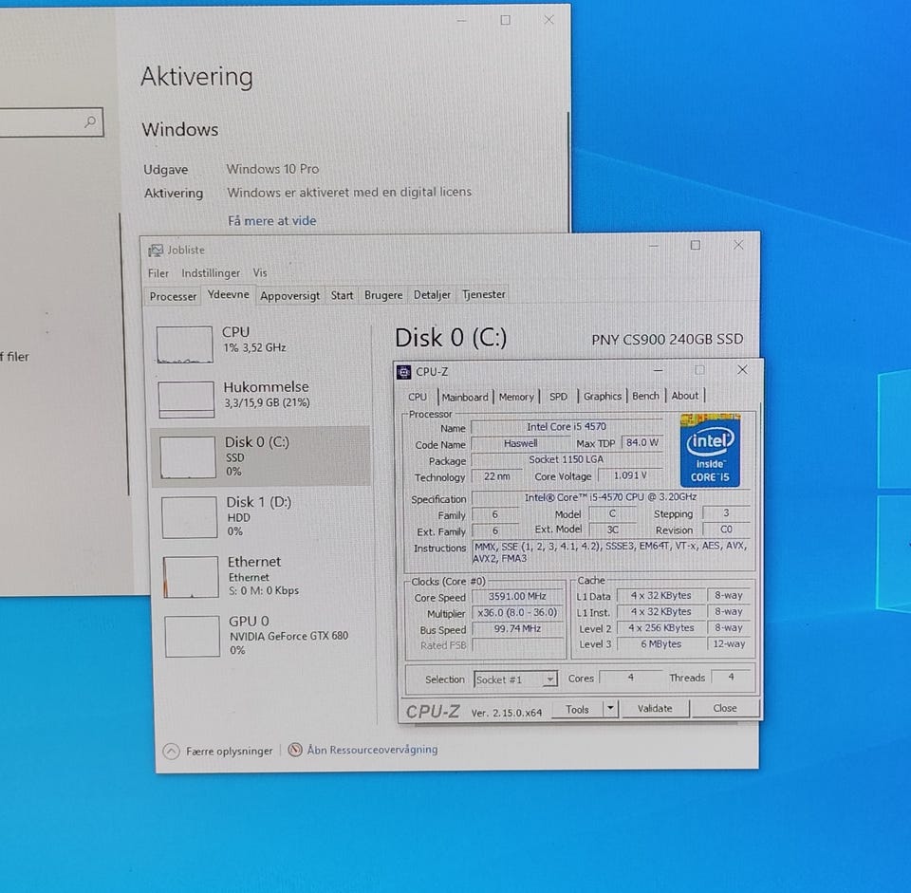Select the Hukommelse performance item
Viewport: 911px width, 893px height.
tap(262, 400)
